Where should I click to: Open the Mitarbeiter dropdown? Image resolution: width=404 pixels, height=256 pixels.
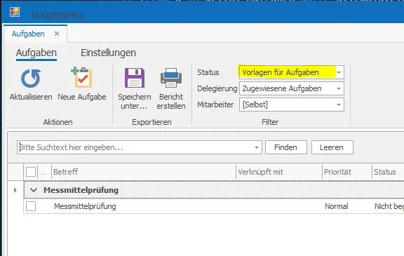click(339, 105)
